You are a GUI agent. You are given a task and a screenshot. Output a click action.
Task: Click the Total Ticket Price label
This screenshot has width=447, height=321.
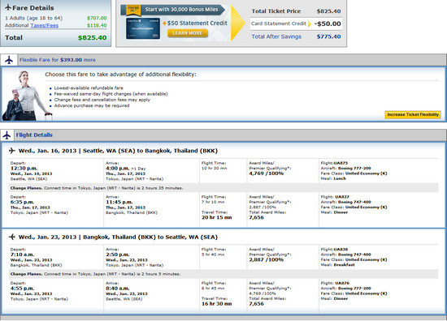click(276, 11)
